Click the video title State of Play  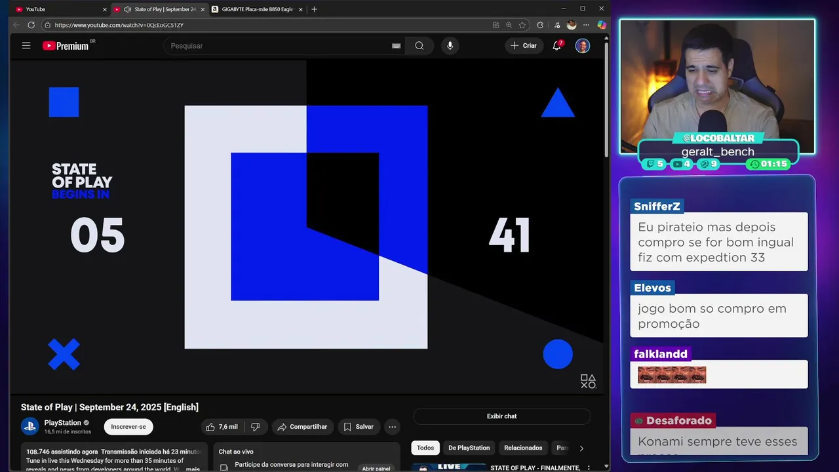click(x=109, y=407)
